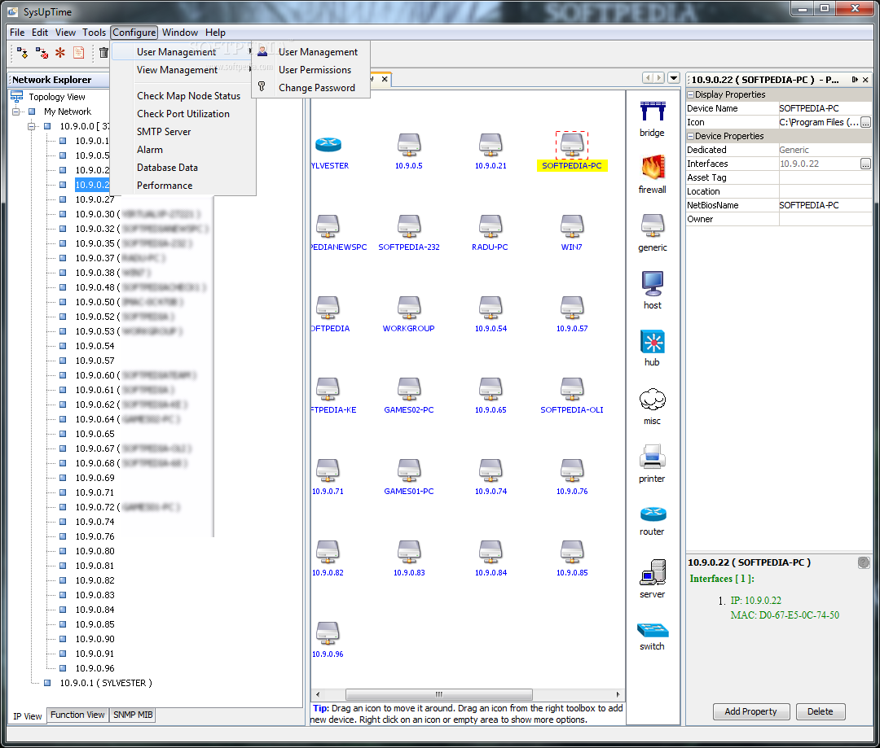Select the 10.9.0.96 node icon on map

(x=328, y=633)
